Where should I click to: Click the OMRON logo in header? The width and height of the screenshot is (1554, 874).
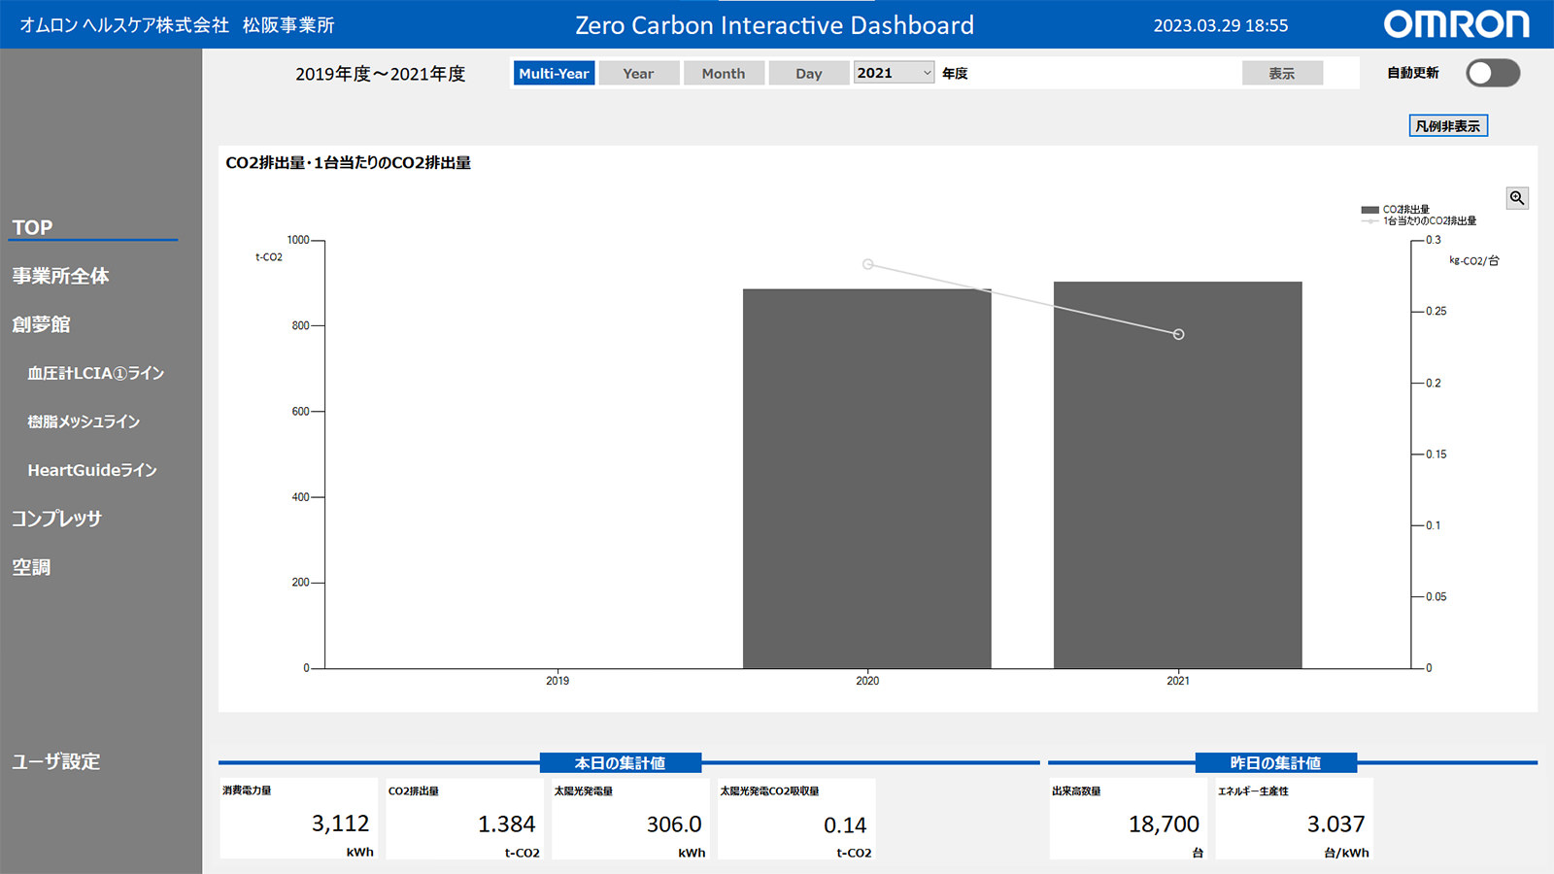(1455, 24)
